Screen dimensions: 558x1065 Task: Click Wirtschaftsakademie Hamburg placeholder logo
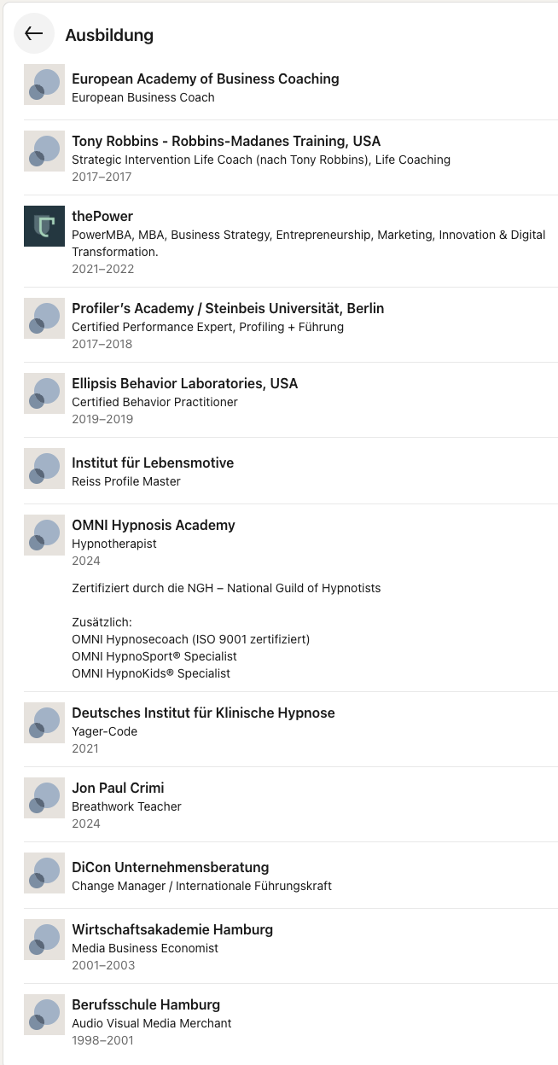pos(44,940)
